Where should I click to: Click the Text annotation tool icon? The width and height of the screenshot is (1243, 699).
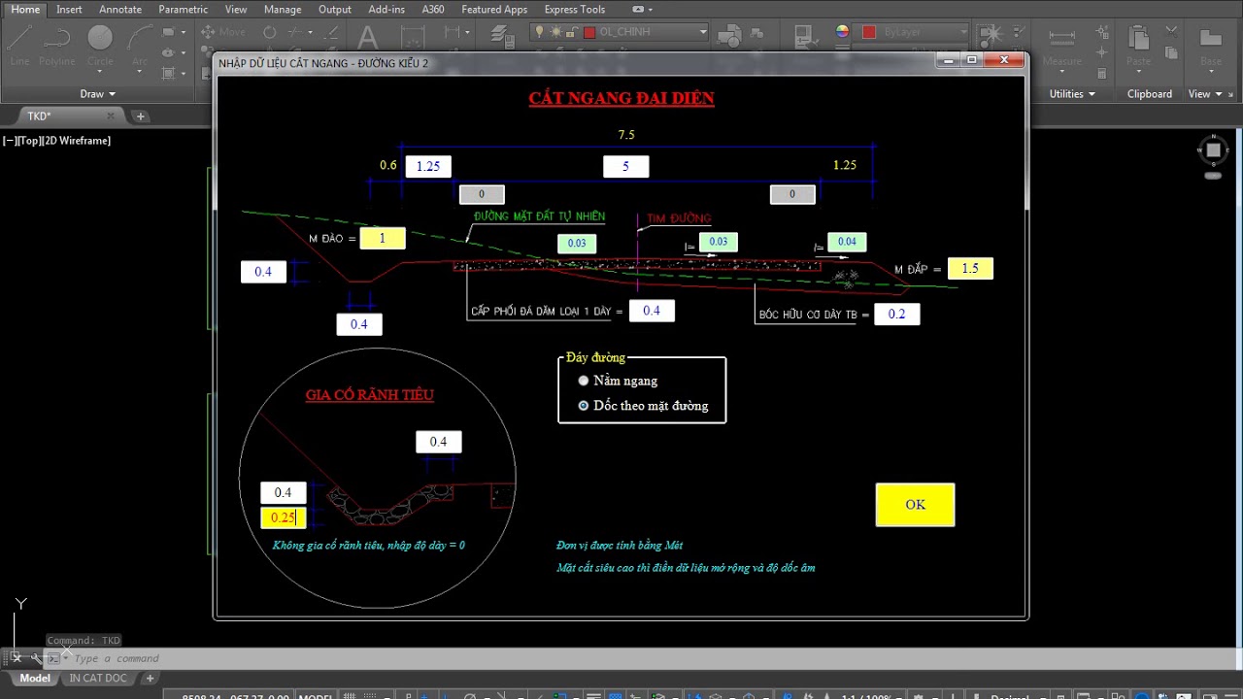pyautogui.click(x=367, y=39)
